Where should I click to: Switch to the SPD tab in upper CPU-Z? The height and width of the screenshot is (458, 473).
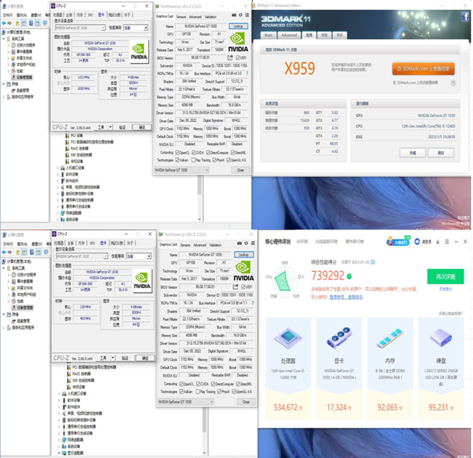90,15
